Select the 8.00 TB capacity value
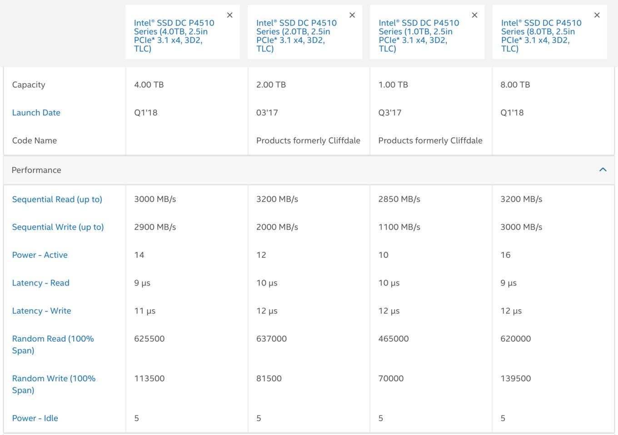Viewport: 618px width, 435px height. point(516,85)
